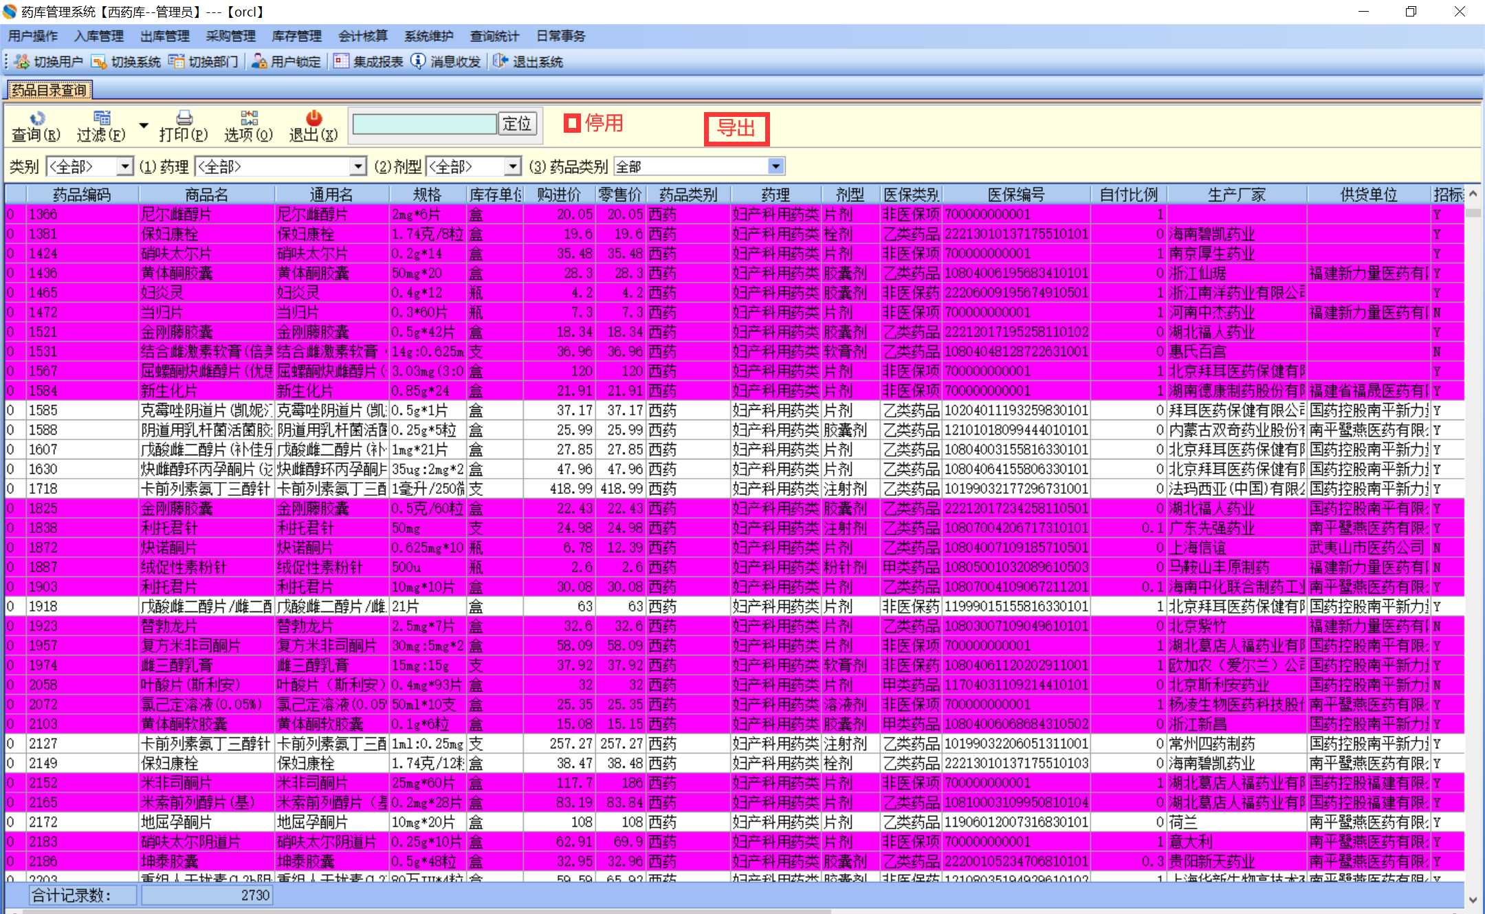Click the 打印(P) printer icon
The height and width of the screenshot is (914, 1485).
click(184, 119)
